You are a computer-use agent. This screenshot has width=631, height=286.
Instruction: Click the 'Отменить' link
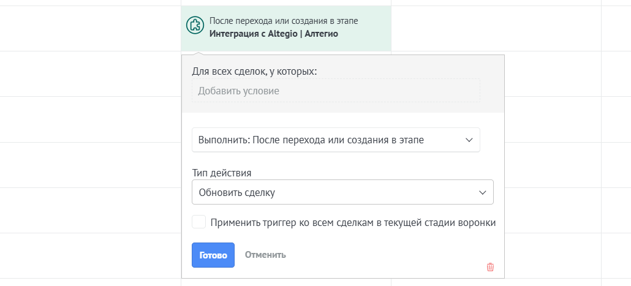tap(266, 255)
